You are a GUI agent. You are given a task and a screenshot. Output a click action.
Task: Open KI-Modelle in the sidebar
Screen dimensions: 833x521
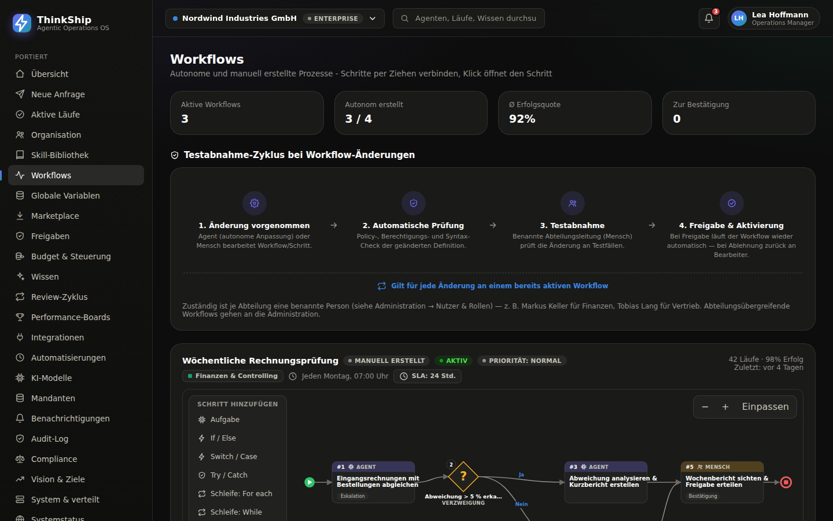pyautogui.click(x=76, y=378)
